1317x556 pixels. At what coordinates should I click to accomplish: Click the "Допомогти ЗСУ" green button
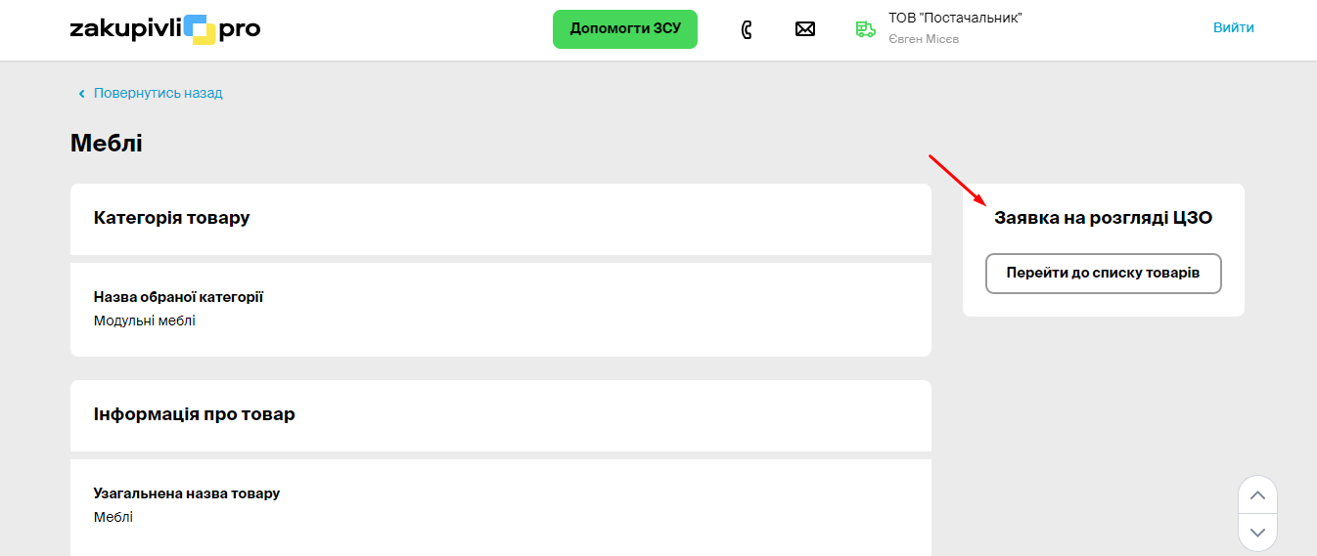pos(624,29)
